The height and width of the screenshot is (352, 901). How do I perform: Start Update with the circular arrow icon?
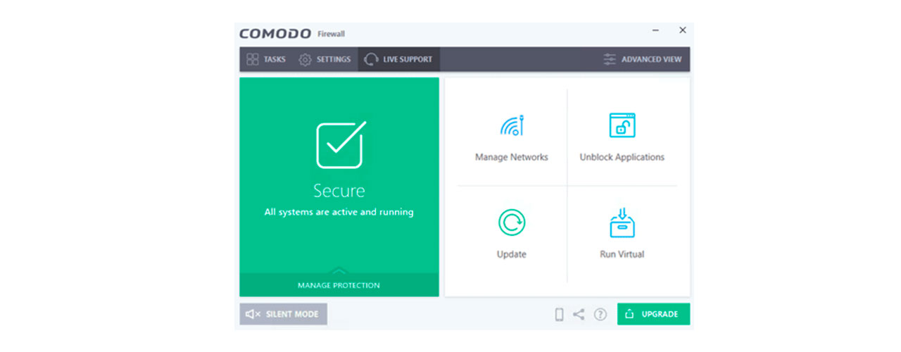click(x=512, y=222)
